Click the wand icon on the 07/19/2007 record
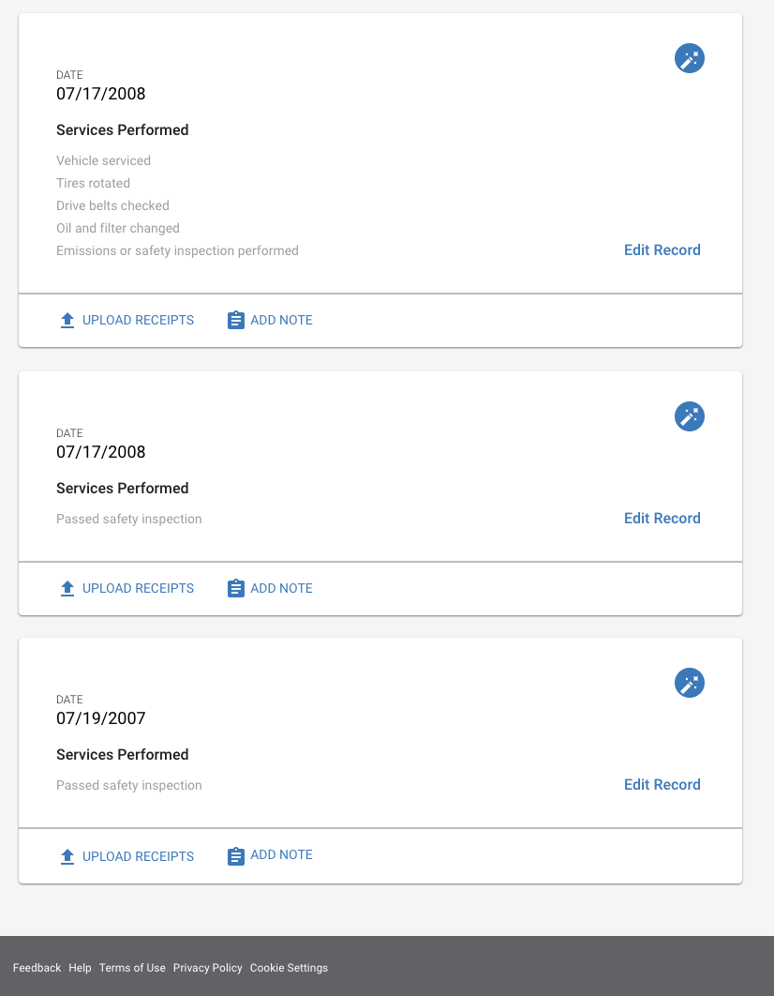774x996 pixels. point(689,683)
